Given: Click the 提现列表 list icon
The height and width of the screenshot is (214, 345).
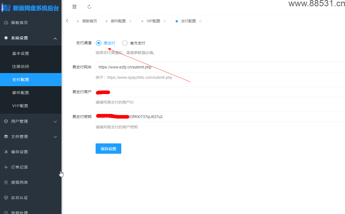Looking at the screenshot, I should click(6, 182).
